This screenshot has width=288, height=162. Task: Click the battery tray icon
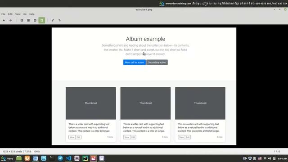tap(274, 158)
